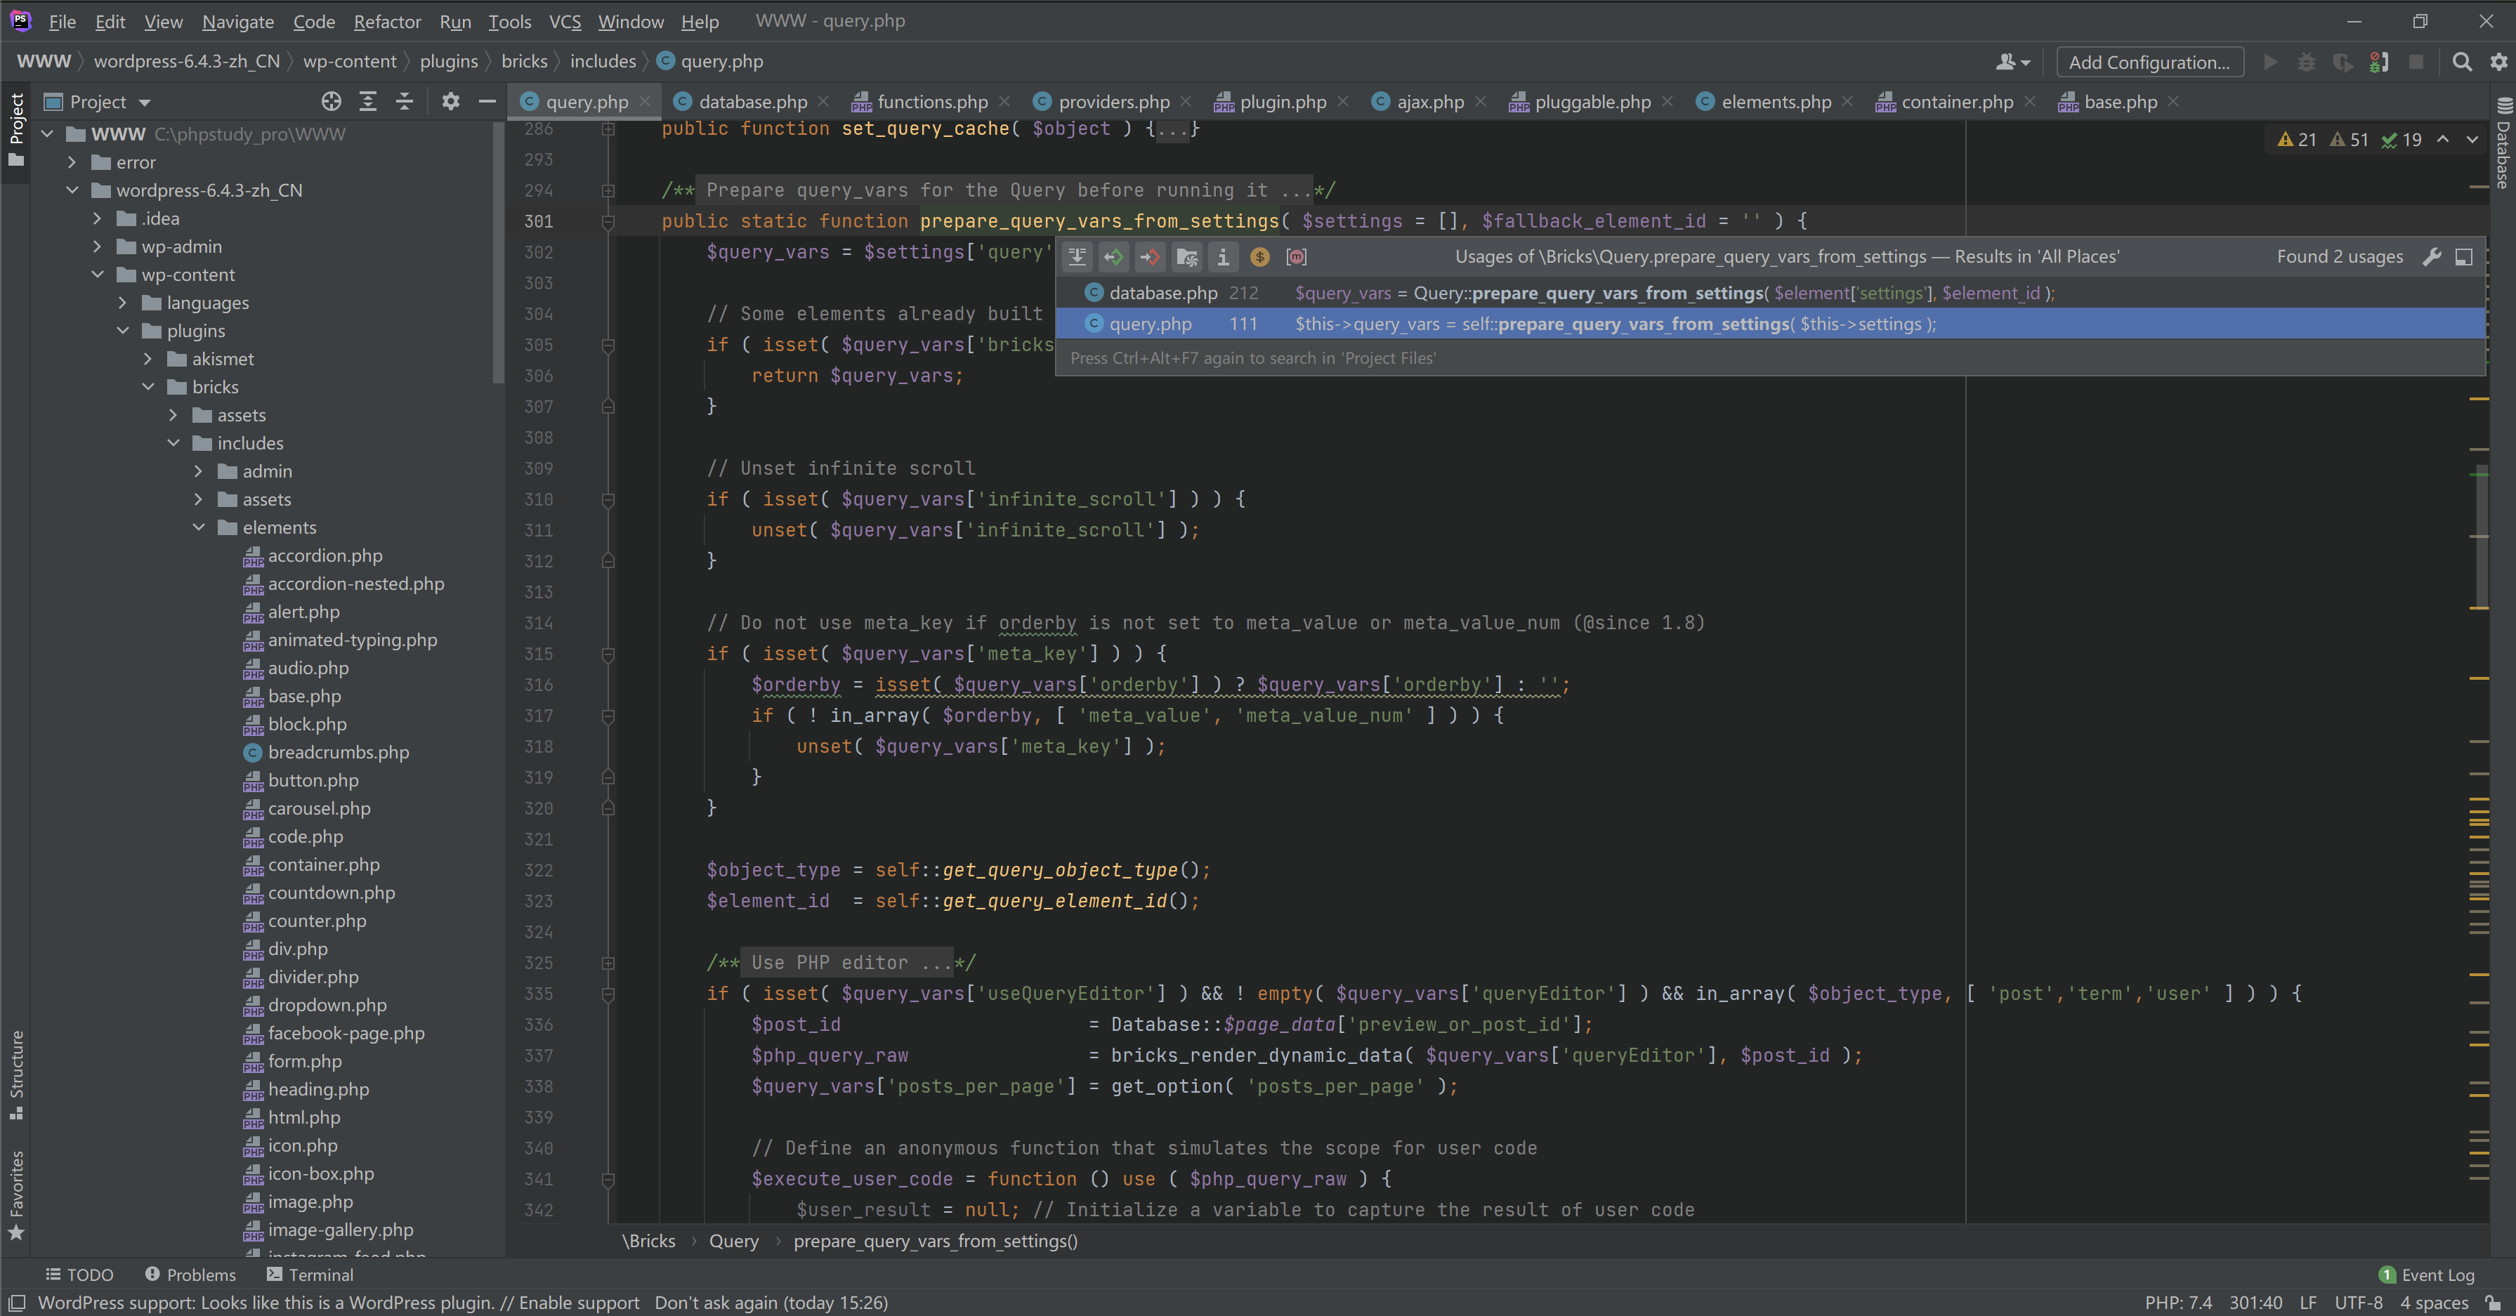Open the Refactor menu

(387, 20)
